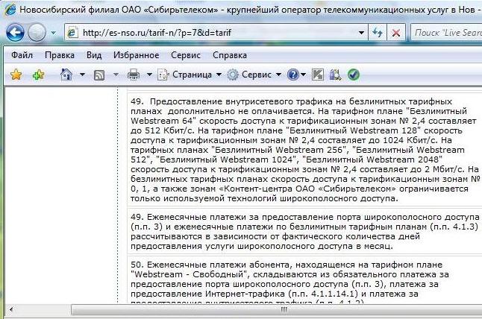Open the Сервис menu in menu bar
Screen dimensions: 482x319
pos(186,55)
